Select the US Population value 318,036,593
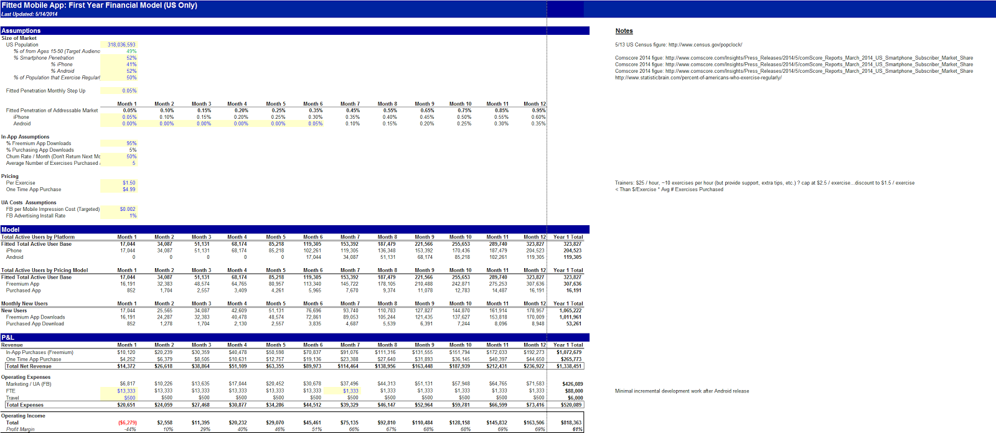Screen dimensions: 996x433 [x=121, y=45]
